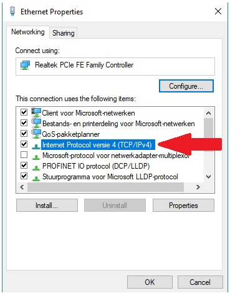Click the Internet Protocol versie 4 icon
Screen dimensions: 230x293
click(x=36, y=146)
